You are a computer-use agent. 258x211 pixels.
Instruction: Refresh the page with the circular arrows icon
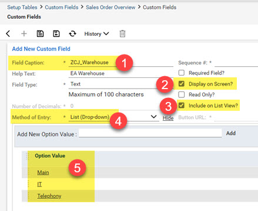pos(72,33)
